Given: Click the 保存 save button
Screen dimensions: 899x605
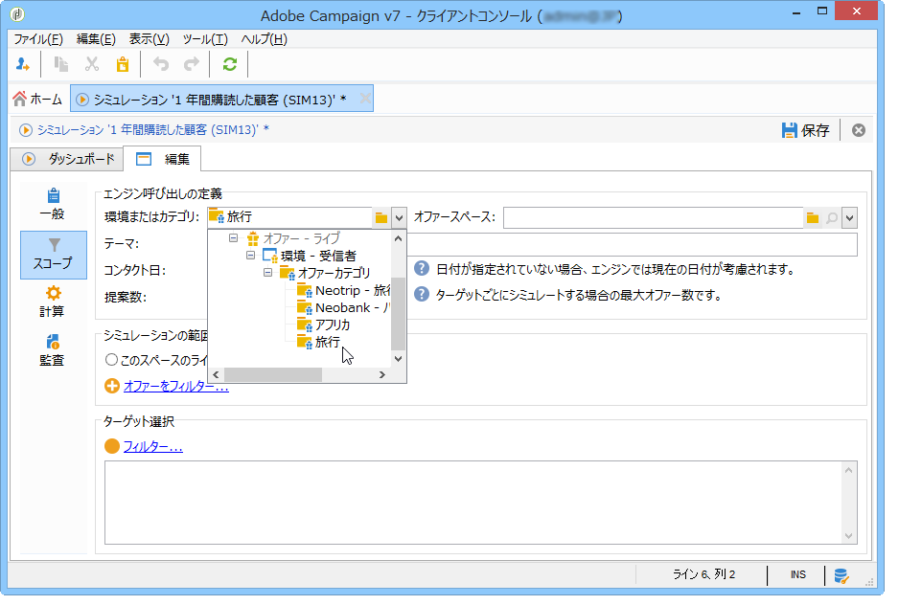Looking at the screenshot, I should click(805, 130).
